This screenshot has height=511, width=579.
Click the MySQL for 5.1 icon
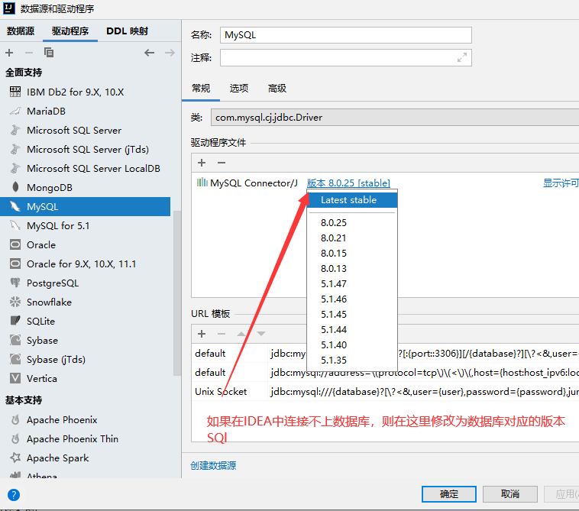[x=15, y=225]
